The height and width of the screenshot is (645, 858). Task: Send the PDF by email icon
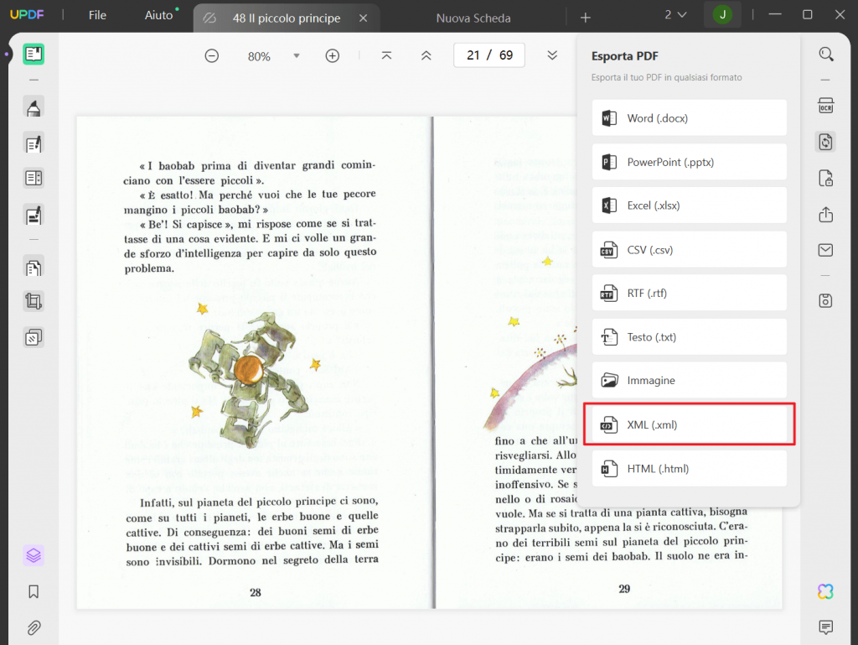(826, 250)
